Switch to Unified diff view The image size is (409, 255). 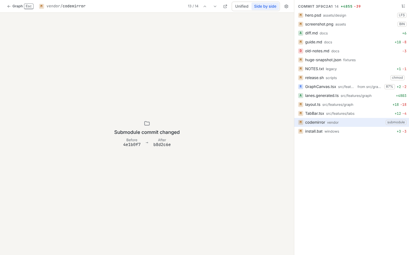[242, 6]
